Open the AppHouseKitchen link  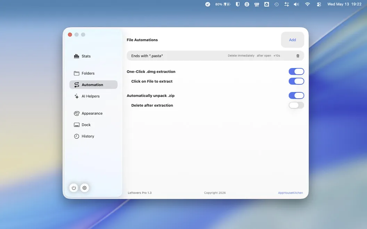click(290, 193)
